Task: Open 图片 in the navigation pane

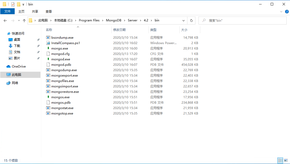Action: tap(17, 58)
